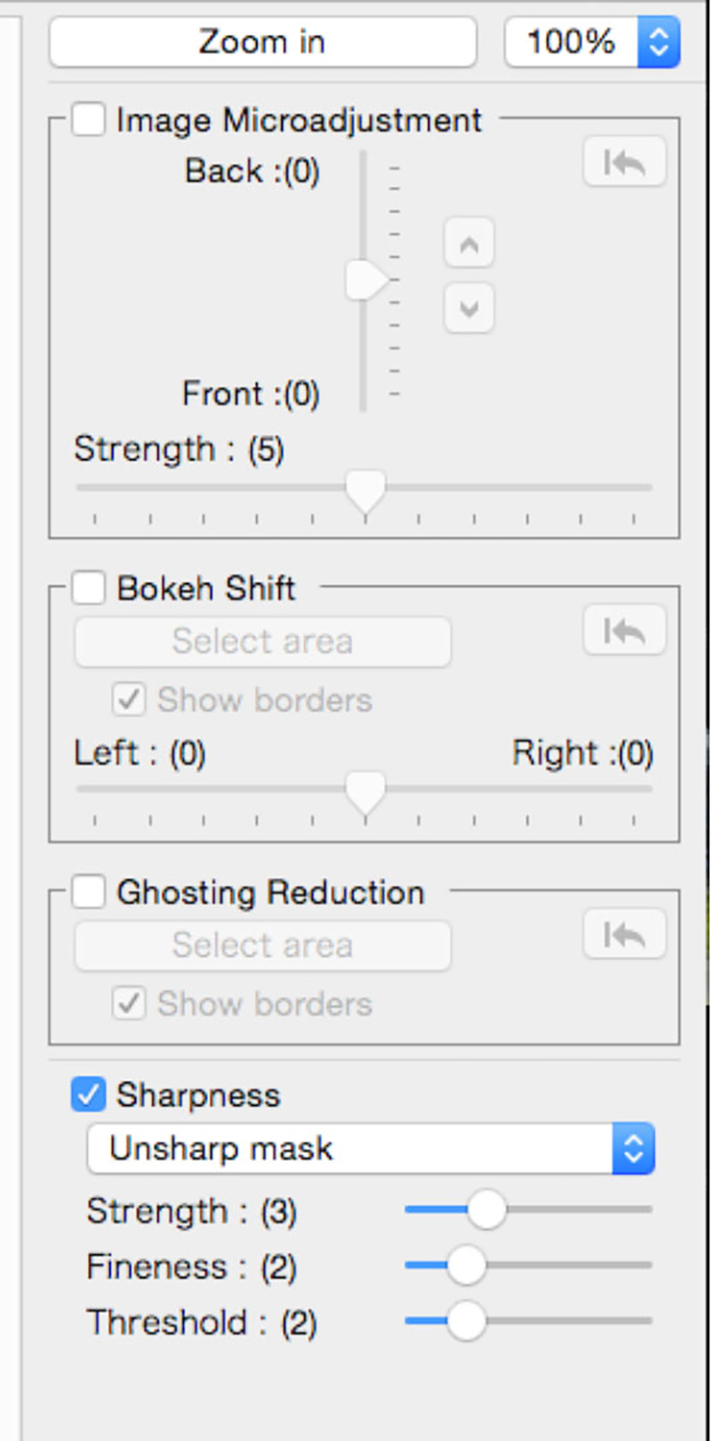
Task: Click Select area under Ghosting Reduction
Action: 262,945
